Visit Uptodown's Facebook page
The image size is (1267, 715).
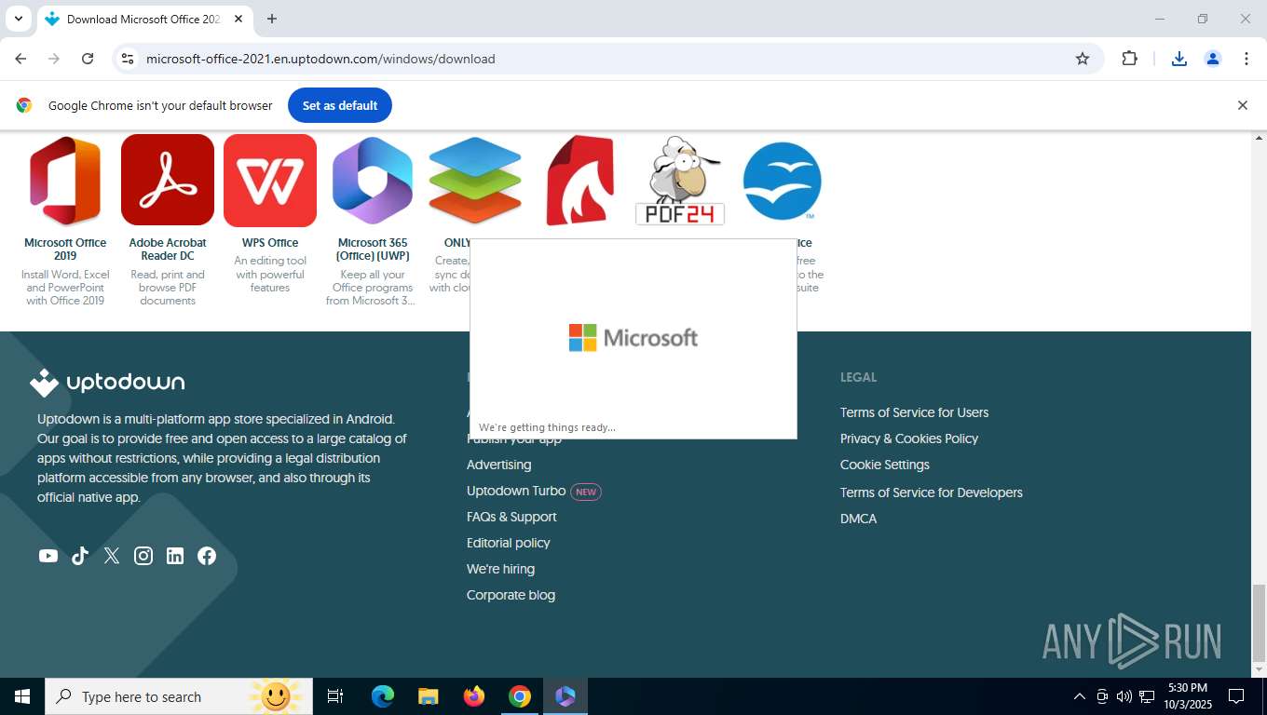[207, 556]
